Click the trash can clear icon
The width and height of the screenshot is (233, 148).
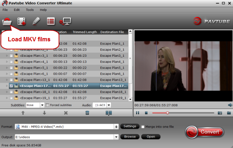pyautogui.click(x=87, y=113)
